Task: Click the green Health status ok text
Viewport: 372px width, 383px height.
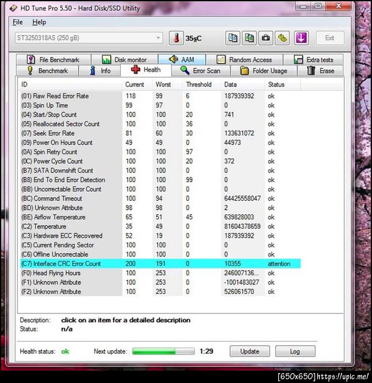Action: click(65, 351)
